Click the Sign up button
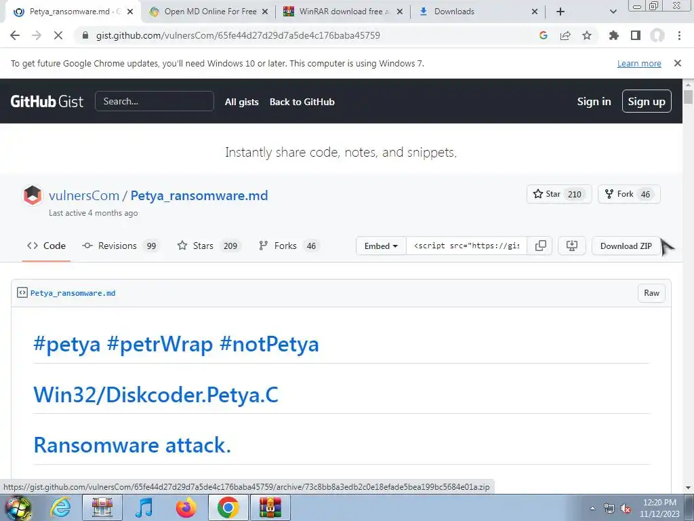The image size is (694, 521). click(x=647, y=102)
